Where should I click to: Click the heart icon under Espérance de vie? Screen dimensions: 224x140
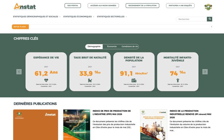pyautogui.click(x=46, y=80)
